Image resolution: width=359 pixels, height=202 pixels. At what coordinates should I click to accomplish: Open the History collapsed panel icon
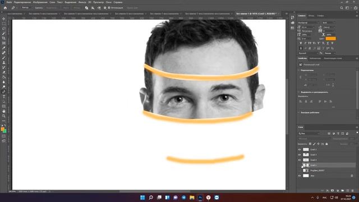point(293,17)
